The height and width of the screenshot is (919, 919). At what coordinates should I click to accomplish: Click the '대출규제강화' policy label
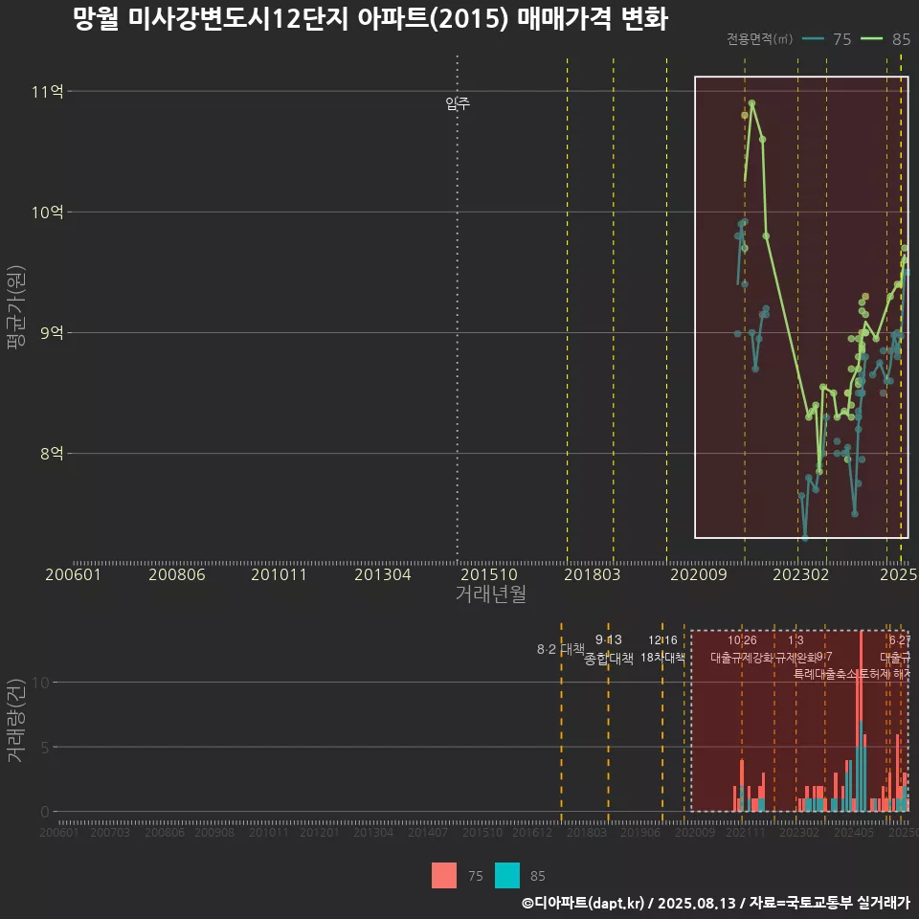[742, 658]
